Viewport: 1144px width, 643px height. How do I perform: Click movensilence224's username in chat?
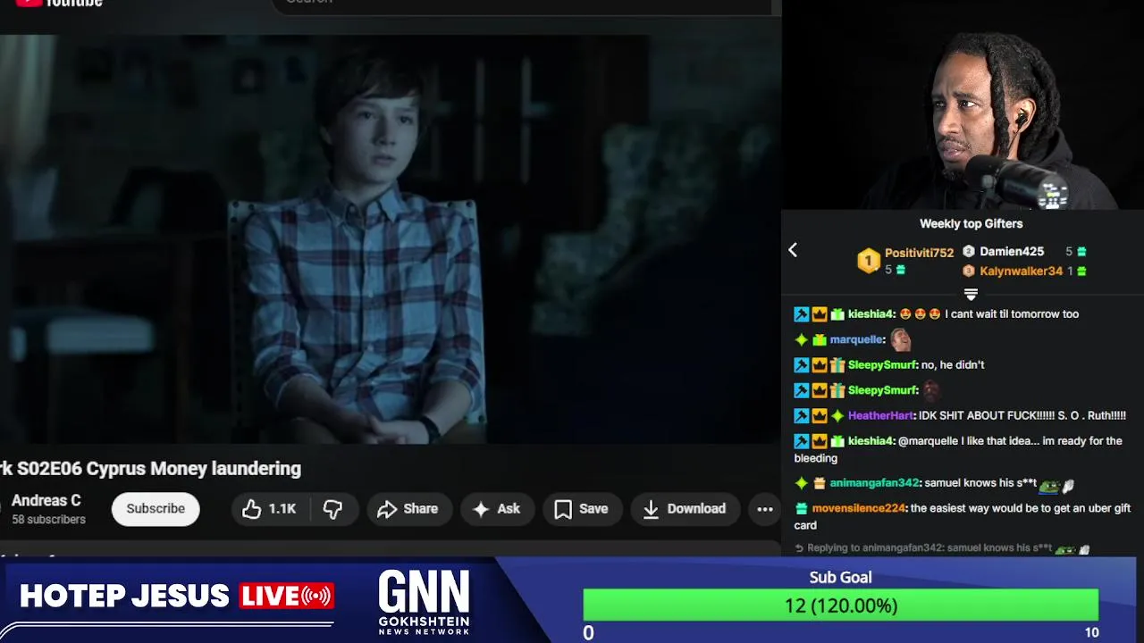pyautogui.click(x=858, y=508)
